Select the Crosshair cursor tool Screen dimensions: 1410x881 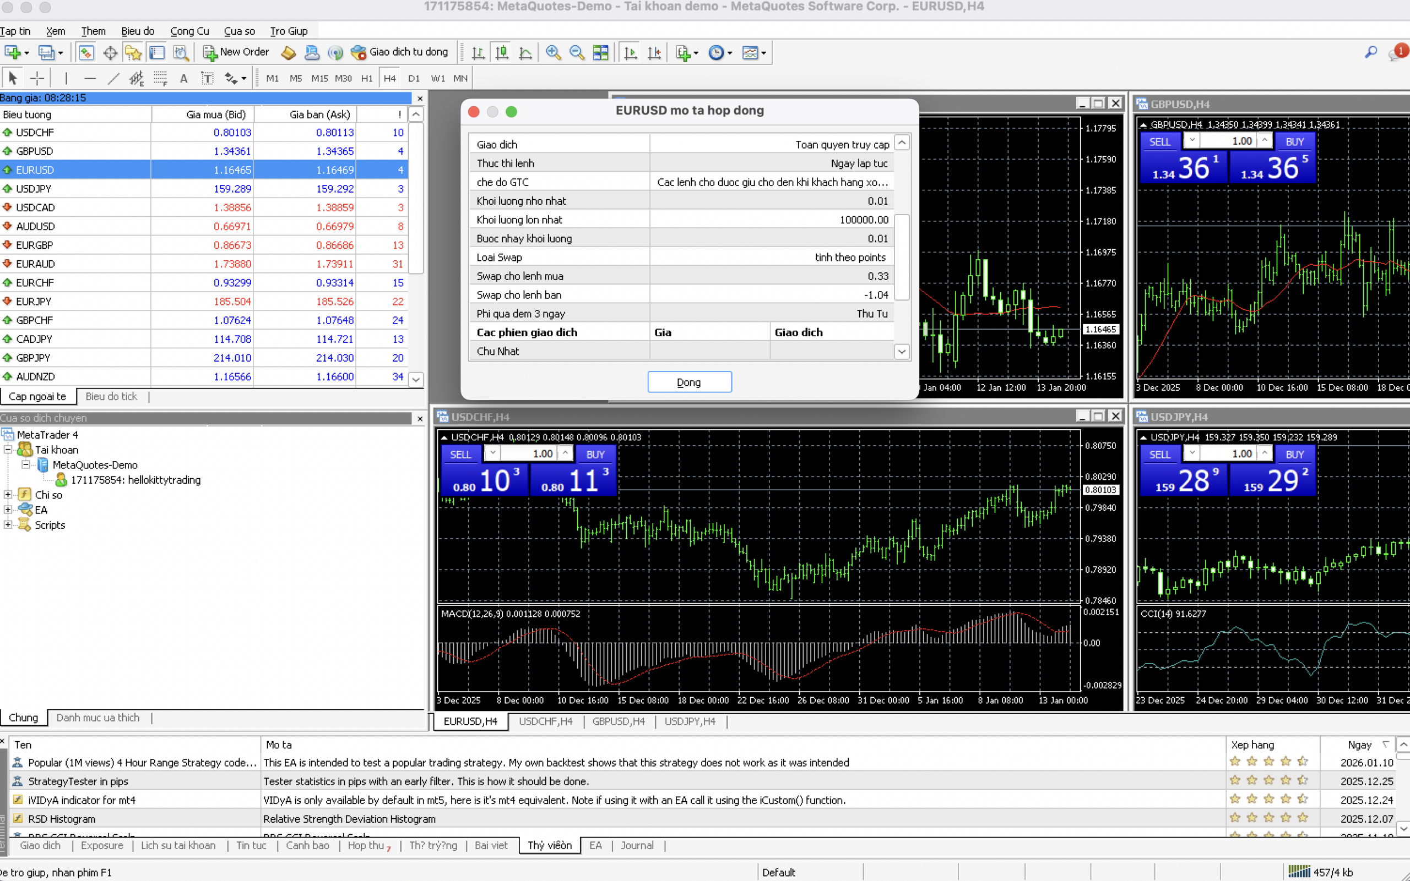click(37, 78)
